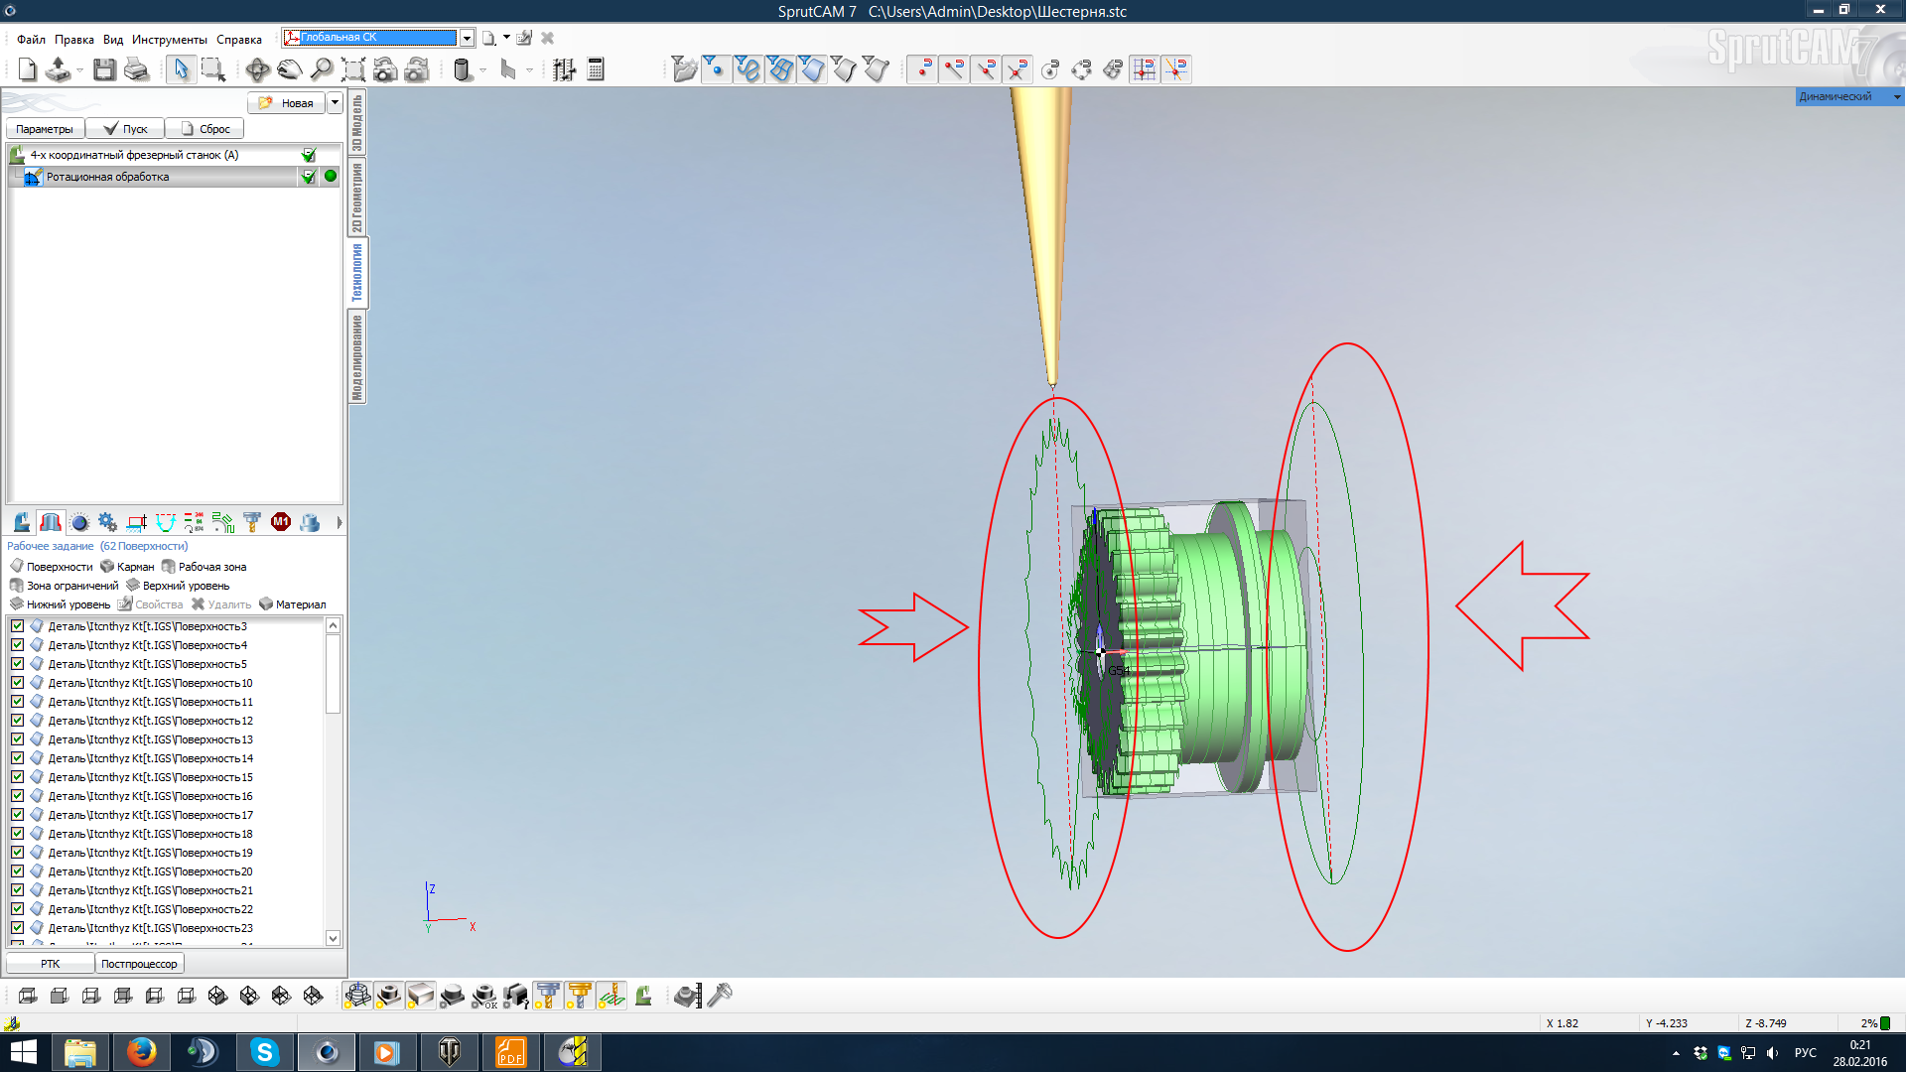Screen dimensions: 1906x1072
Task: Open the Инструменты menu
Action: (169, 40)
